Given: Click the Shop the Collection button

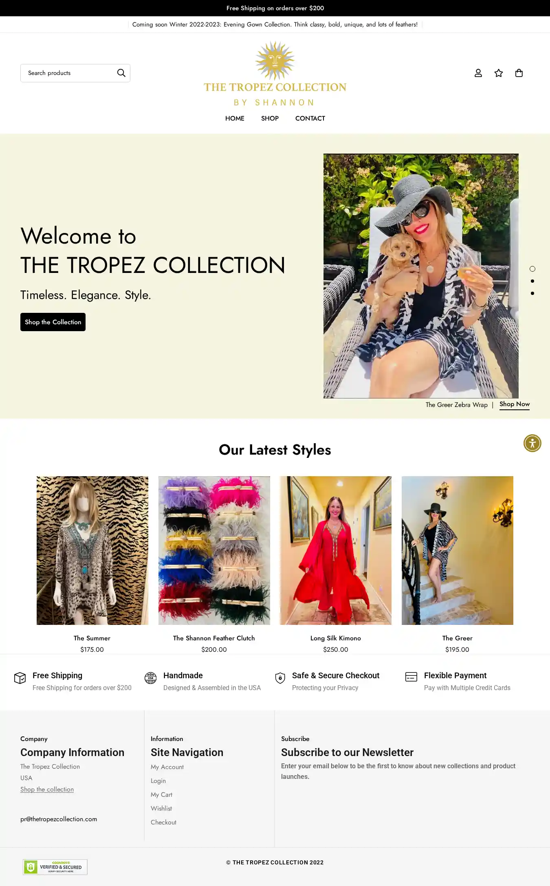Looking at the screenshot, I should pyautogui.click(x=53, y=322).
